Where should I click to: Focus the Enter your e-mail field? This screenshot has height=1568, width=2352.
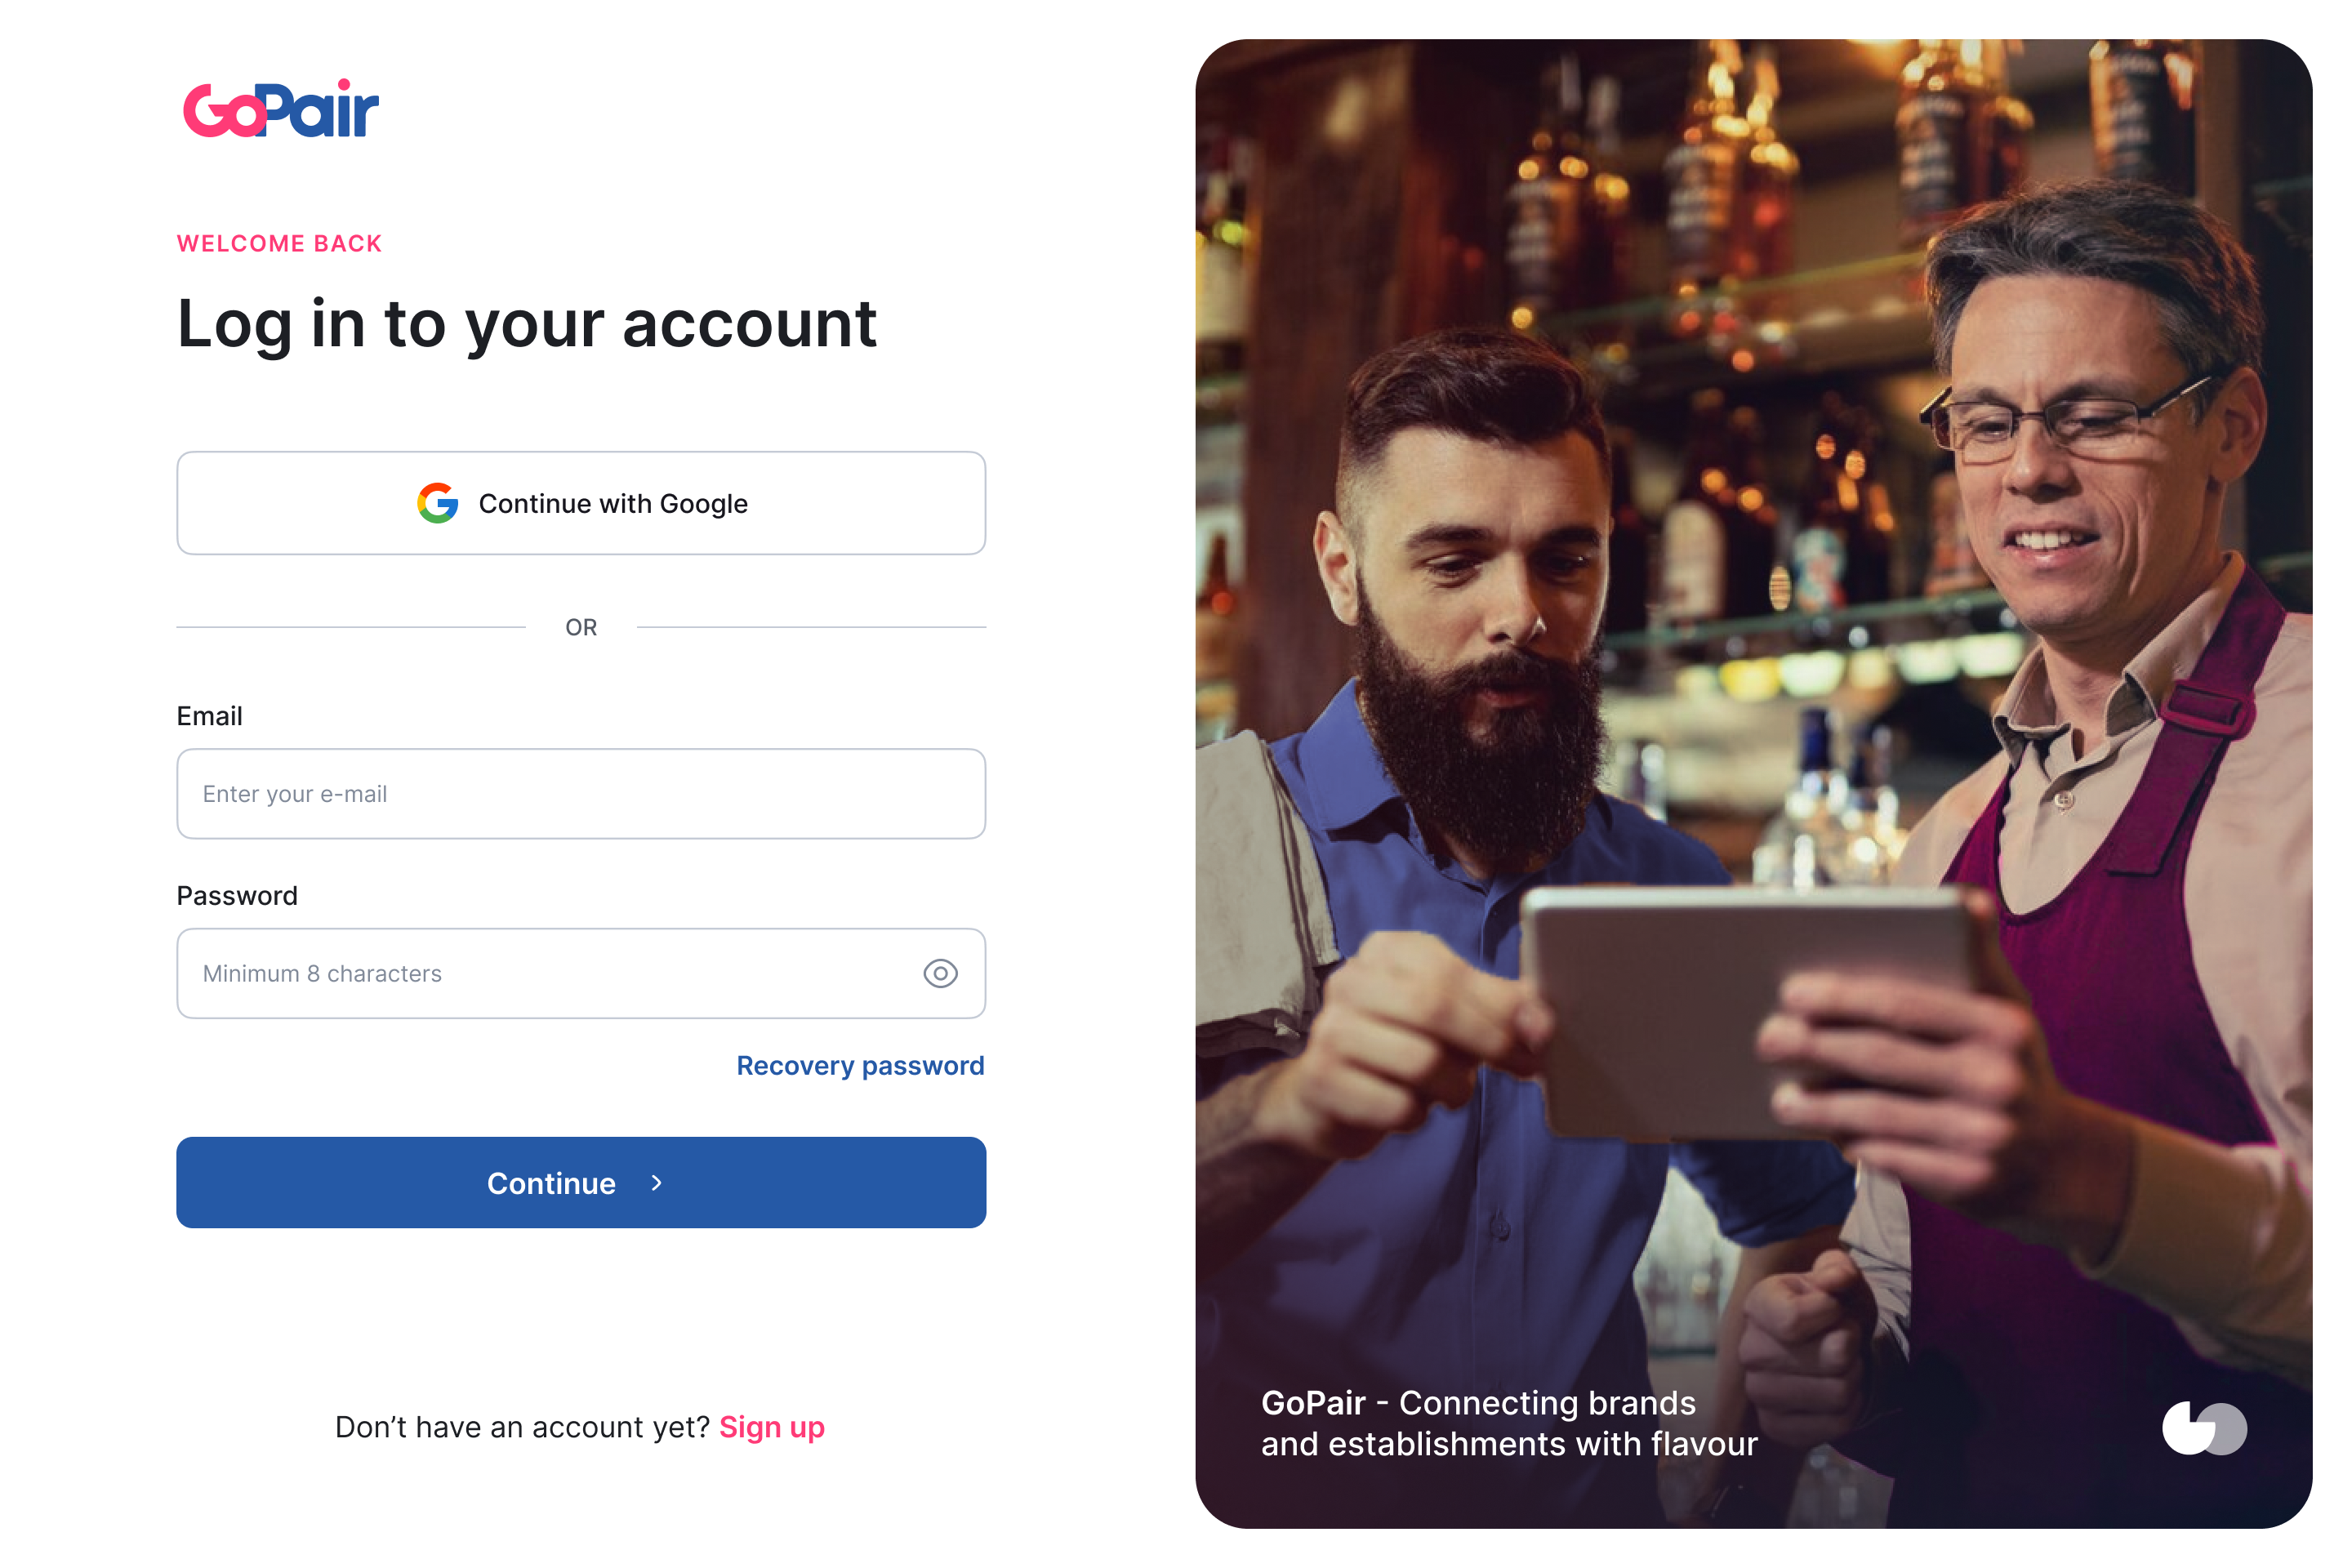581,794
